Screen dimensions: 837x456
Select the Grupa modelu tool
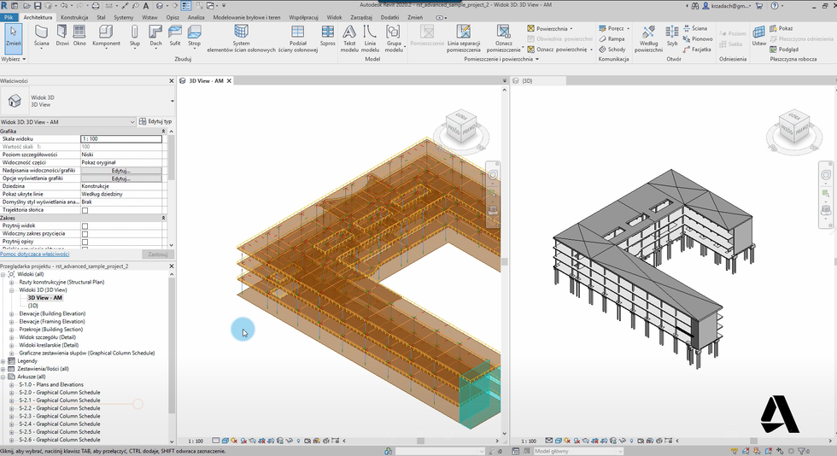tap(394, 38)
